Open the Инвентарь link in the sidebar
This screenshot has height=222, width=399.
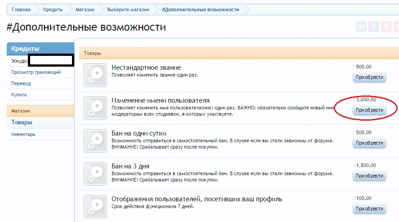click(x=23, y=134)
